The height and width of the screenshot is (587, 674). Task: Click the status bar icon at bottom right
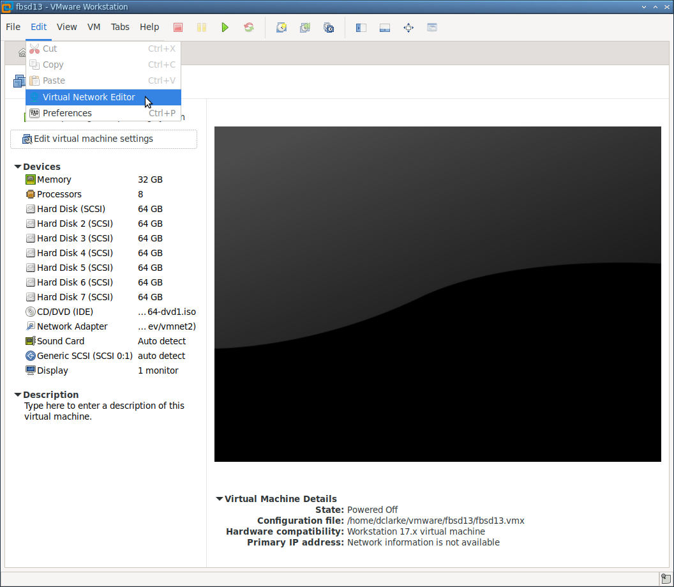pyautogui.click(x=666, y=579)
